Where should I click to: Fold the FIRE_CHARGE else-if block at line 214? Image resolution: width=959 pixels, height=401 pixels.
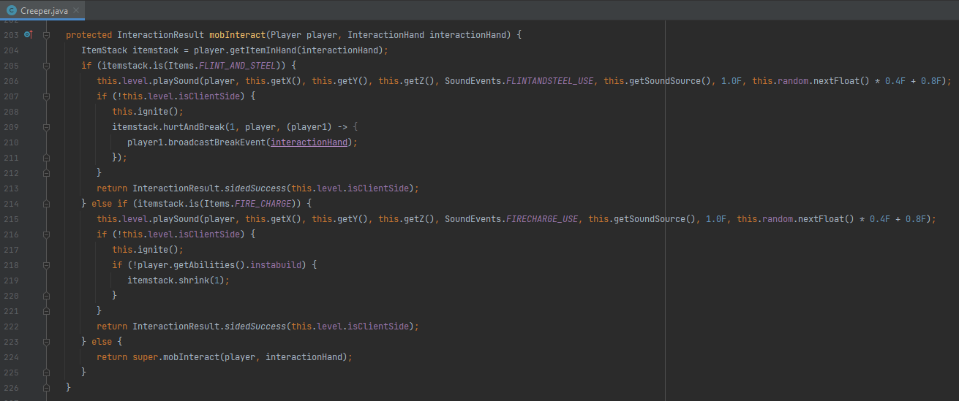click(x=46, y=203)
